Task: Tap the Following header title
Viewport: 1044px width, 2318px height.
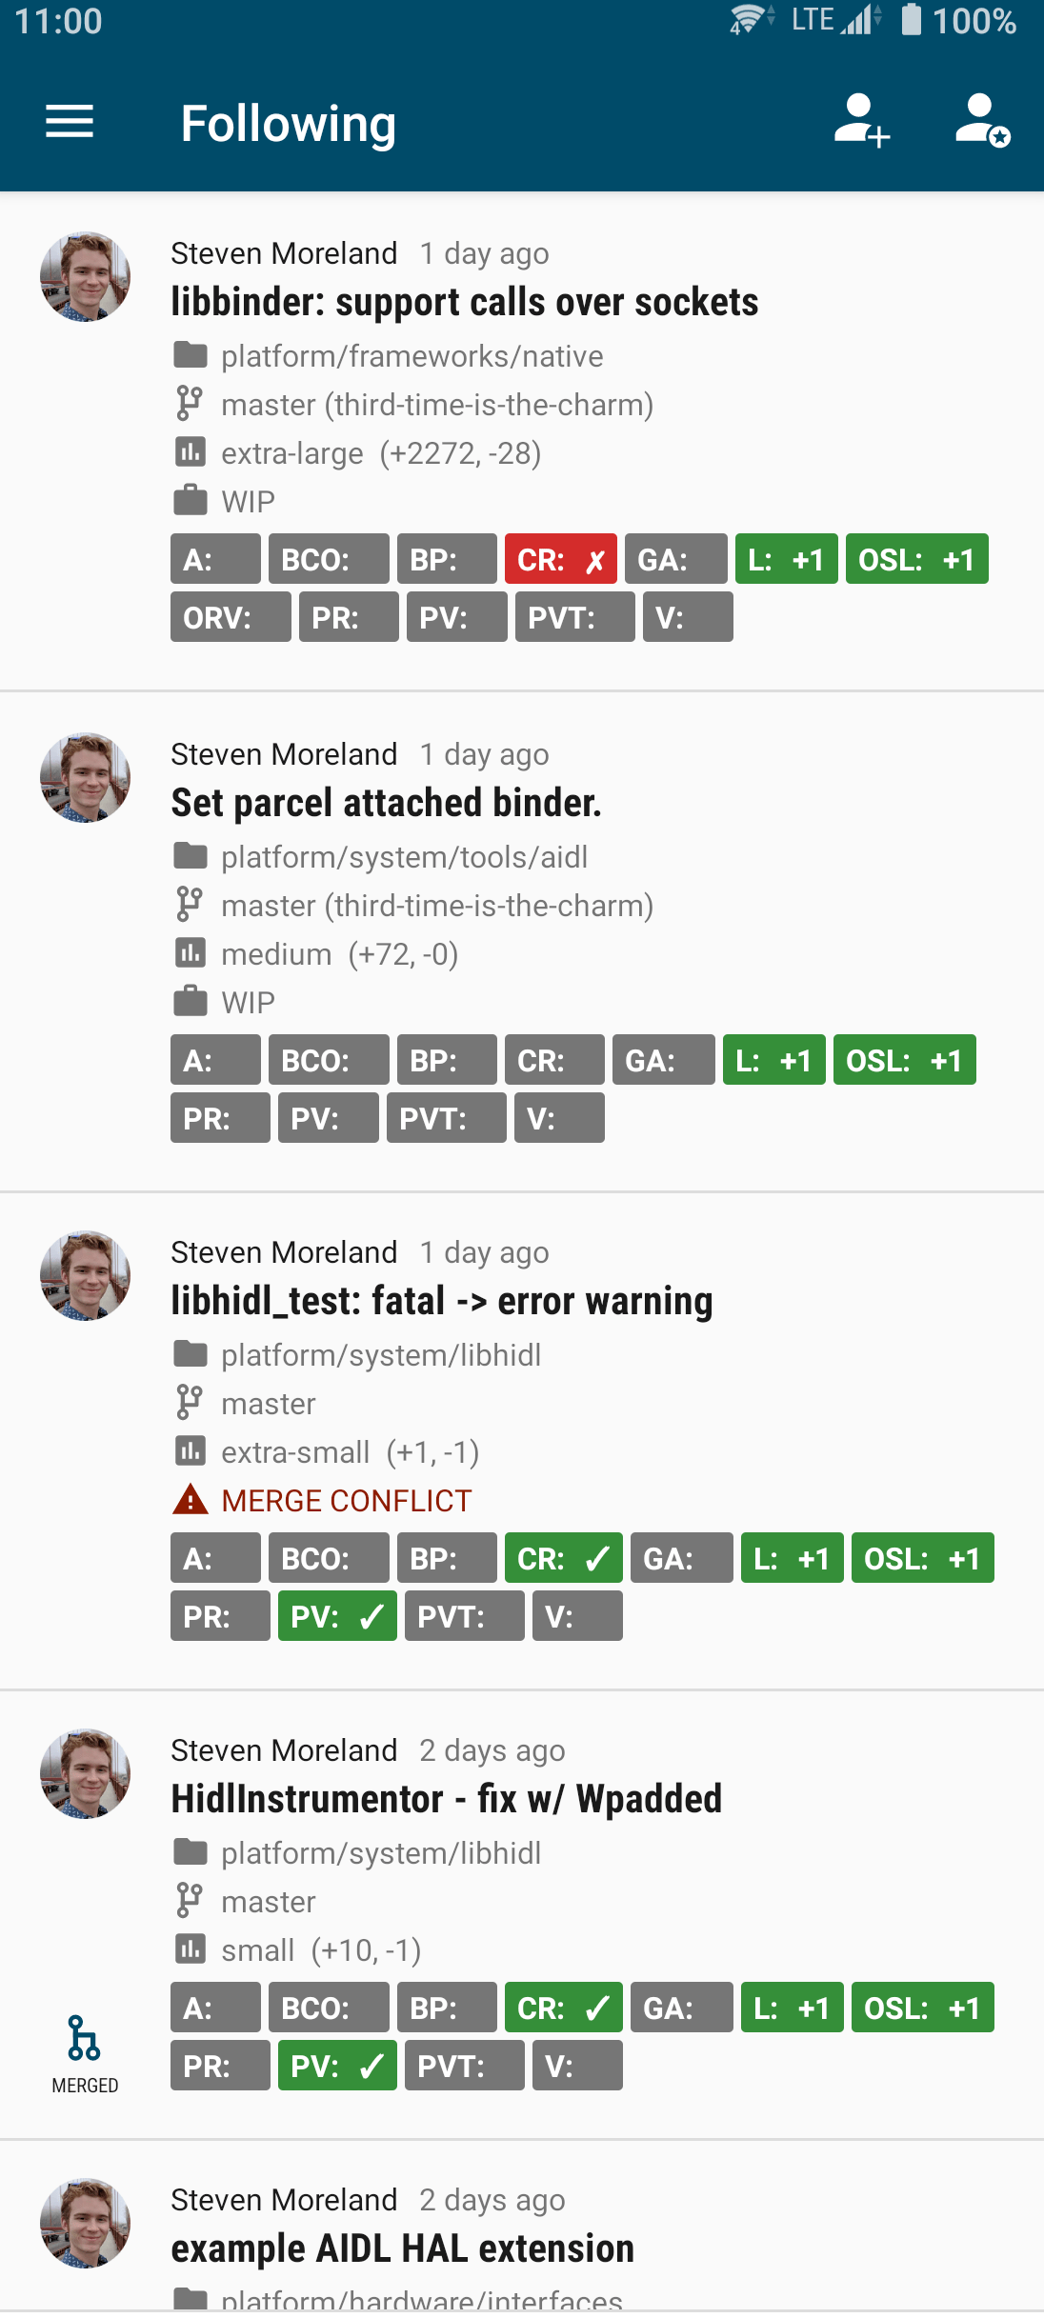Action: pos(289,124)
